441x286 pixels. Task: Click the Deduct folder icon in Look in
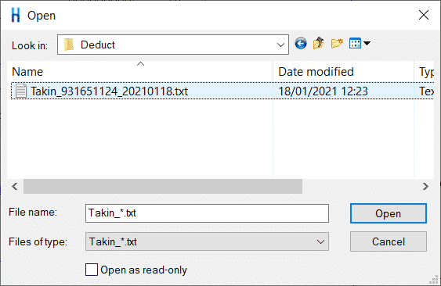coord(69,45)
